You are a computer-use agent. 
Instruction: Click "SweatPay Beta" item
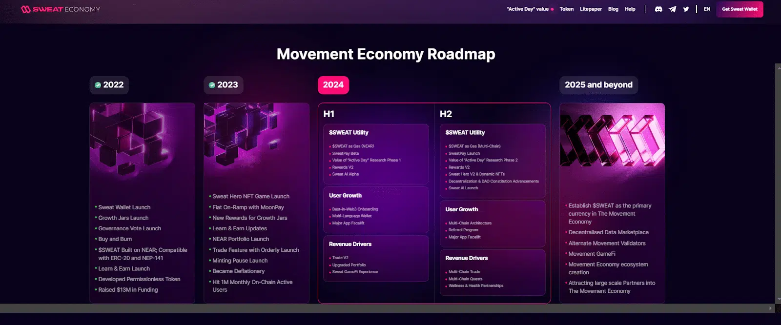click(x=345, y=153)
